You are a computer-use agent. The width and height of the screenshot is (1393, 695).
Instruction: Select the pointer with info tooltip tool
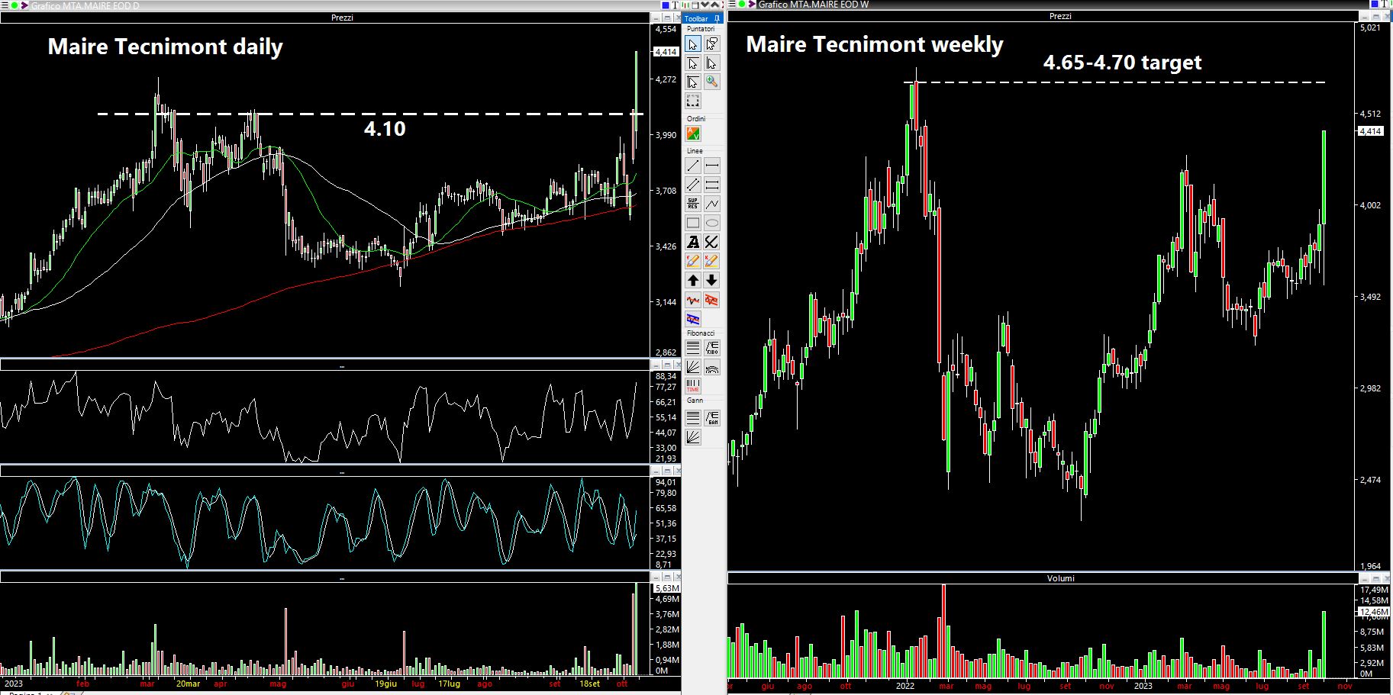pyautogui.click(x=712, y=43)
